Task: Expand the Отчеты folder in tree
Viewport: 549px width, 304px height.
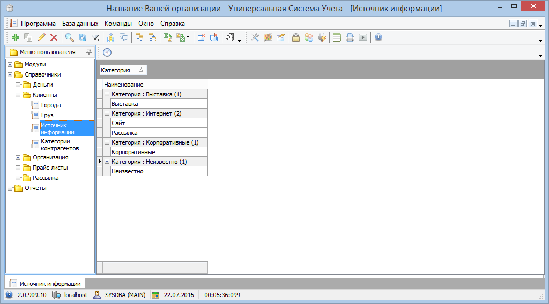Action: click(x=10, y=188)
